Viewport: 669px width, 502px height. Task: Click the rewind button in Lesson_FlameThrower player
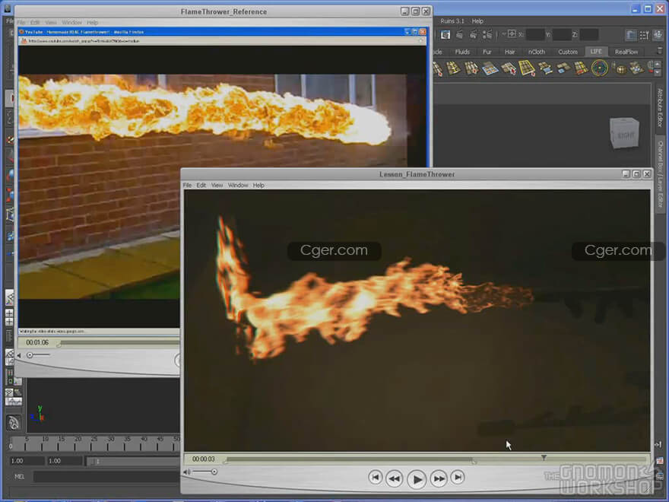[394, 478]
